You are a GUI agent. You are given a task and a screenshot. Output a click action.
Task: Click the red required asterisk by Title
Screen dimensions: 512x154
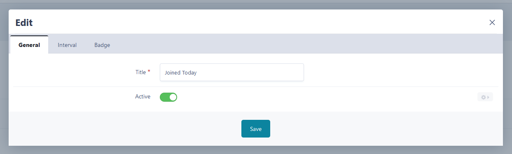[149, 72]
